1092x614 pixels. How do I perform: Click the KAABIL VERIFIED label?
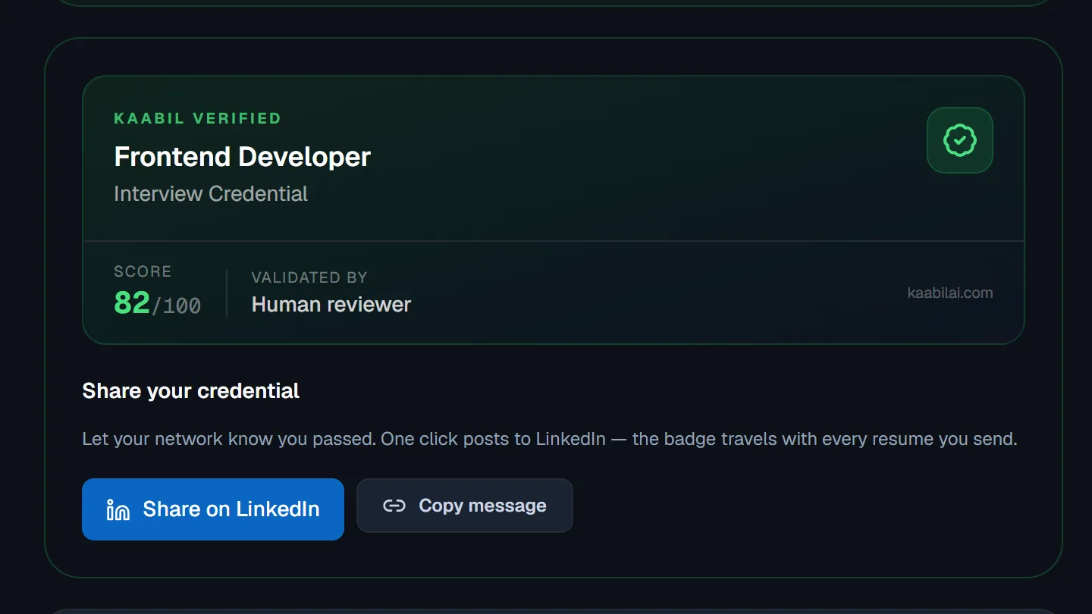(197, 118)
